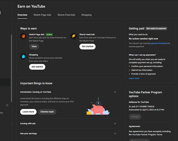Click Get started for Shopping
This screenshot has height=141, width=178.
(x=37, y=67)
